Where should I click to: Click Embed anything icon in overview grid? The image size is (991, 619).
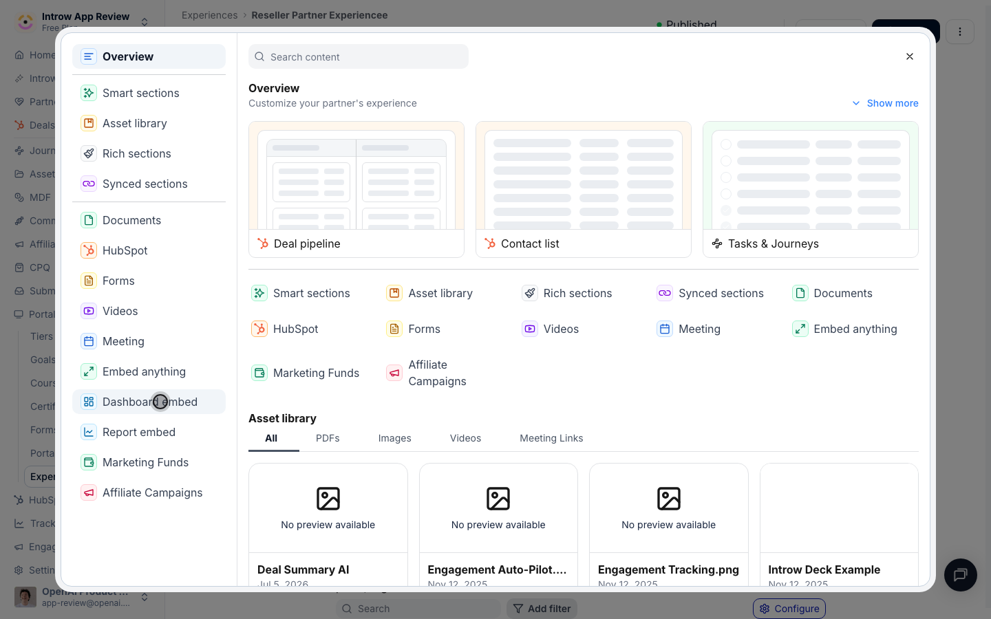click(800, 329)
